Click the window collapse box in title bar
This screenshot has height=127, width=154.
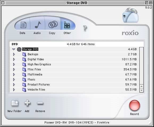(151, 3)
